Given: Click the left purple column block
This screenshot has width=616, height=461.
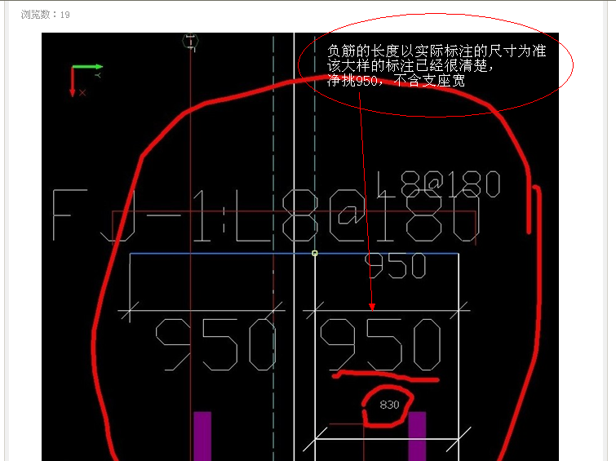Looking at the screenshot, I should tap(202, 437).
